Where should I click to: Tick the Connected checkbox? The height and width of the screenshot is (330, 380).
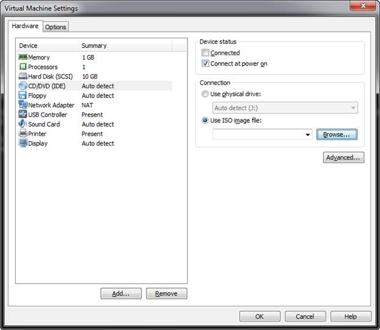(x=205, y=52)
